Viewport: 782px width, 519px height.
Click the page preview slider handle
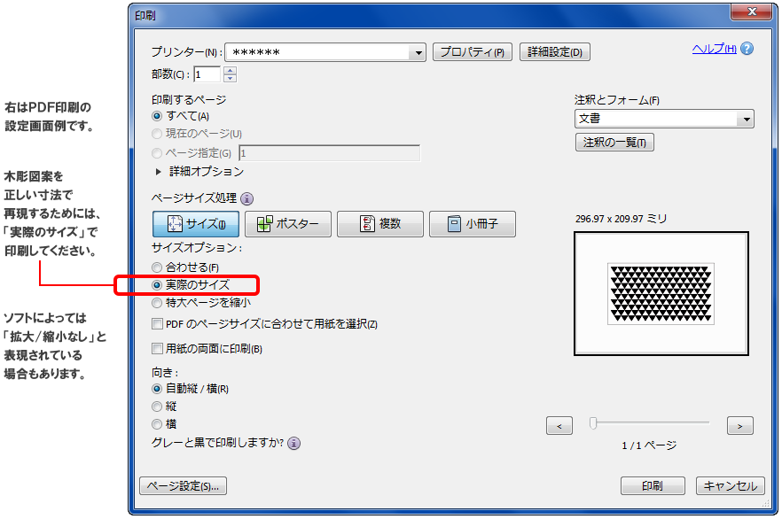coord(593,424)
